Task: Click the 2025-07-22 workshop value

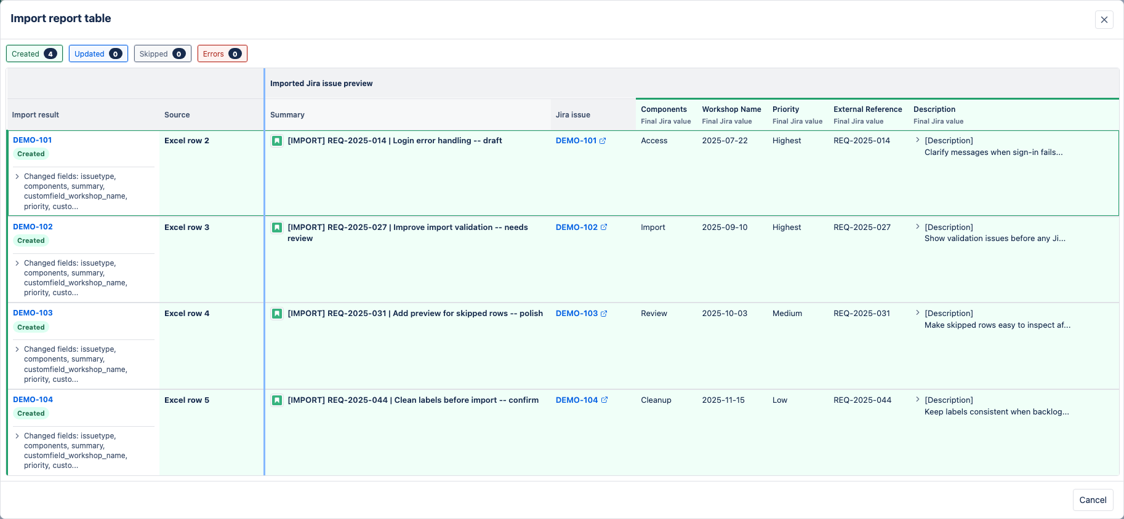Action: [725, 141]
